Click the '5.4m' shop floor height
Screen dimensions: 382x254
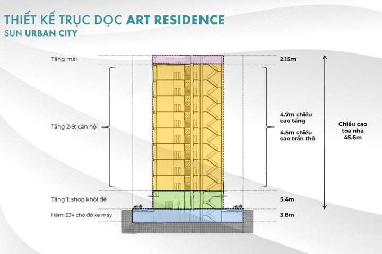coord(287,199)
